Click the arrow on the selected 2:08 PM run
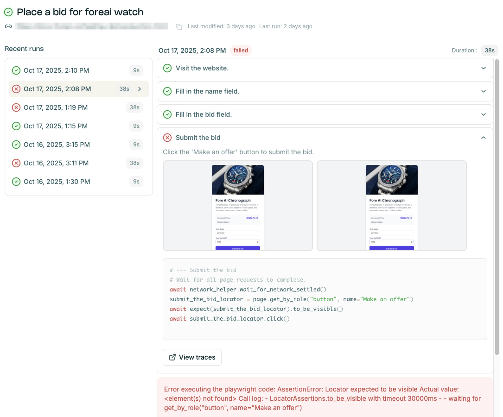The width and height of the screenshot is (503, 417). tap(140, 89)
